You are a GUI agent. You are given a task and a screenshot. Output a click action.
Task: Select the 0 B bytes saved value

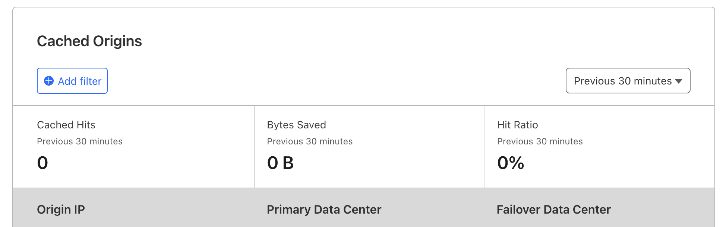coord(281,163)
